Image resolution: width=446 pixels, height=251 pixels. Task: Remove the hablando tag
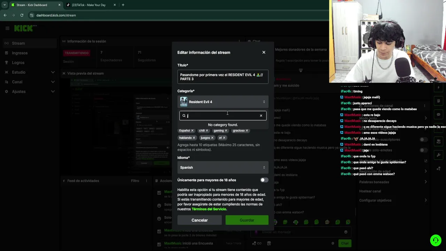coord(194,138)
